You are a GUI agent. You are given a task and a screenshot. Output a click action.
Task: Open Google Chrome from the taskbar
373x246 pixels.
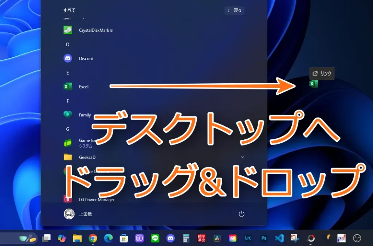pos(93,238)
